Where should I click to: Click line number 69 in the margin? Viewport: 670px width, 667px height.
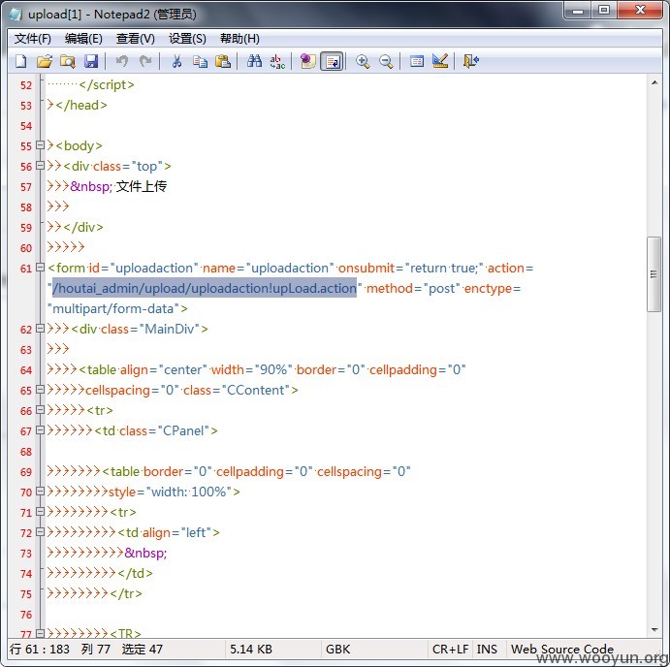pyautogui.click(x=26, y=472)
